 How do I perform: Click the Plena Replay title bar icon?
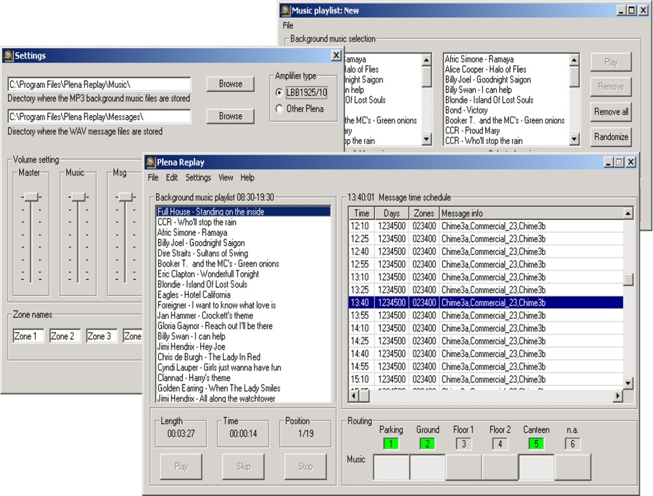[150, 163]
